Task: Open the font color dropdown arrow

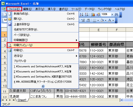Action: (113, 20)
